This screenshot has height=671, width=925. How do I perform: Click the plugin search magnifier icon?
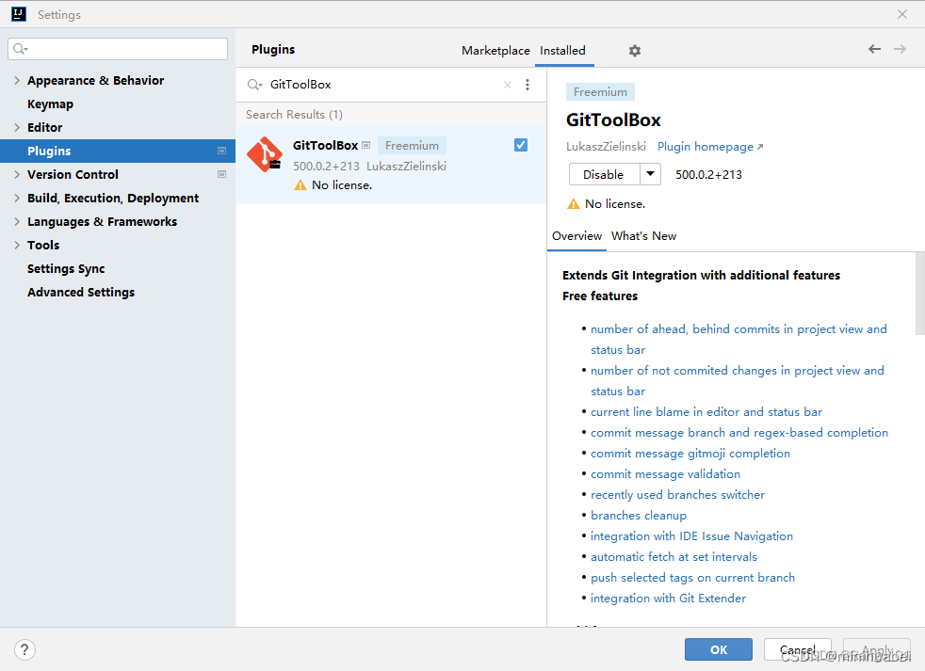click(x=255, y=85)
